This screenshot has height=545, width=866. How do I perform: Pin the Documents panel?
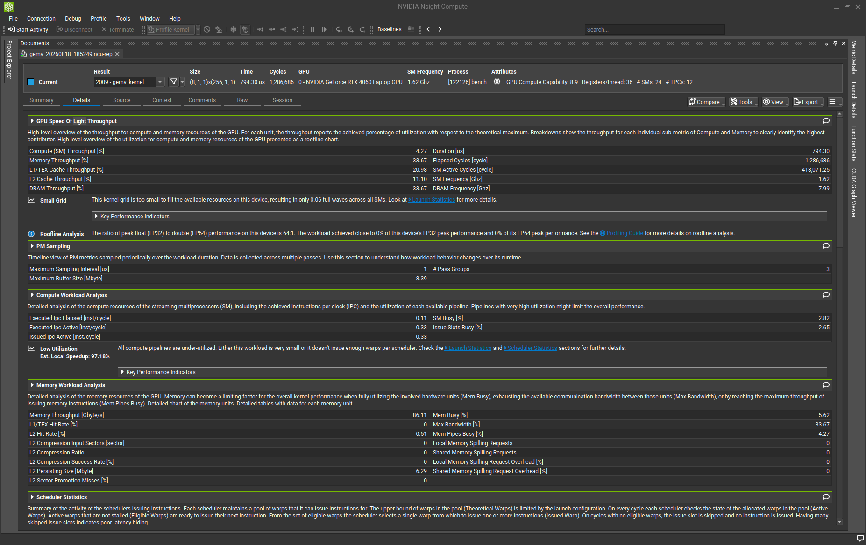835,43
